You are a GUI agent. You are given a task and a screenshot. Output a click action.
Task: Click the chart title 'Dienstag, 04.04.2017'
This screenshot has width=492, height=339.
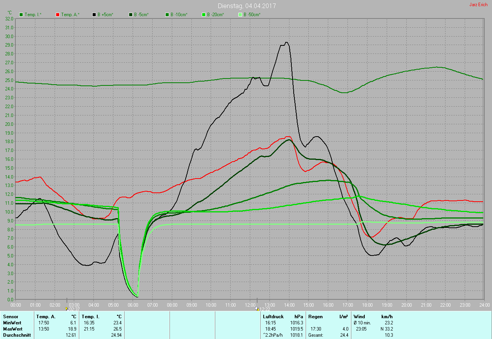point(247,6)
